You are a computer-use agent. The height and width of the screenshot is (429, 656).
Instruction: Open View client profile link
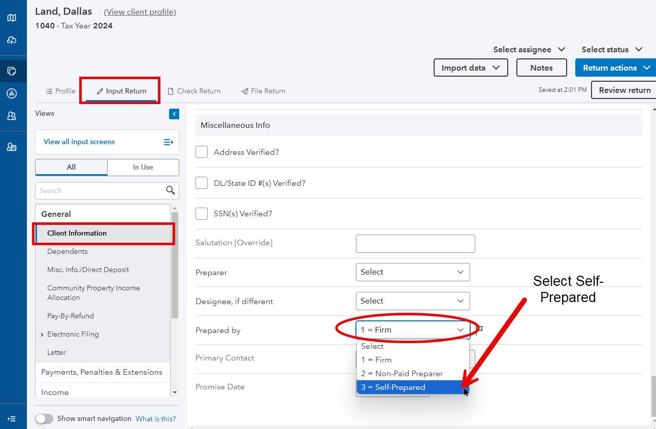[x=140, y=12]
